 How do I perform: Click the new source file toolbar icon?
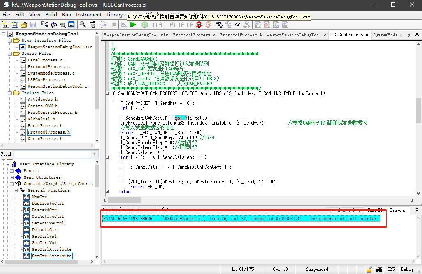click(5, 25)
